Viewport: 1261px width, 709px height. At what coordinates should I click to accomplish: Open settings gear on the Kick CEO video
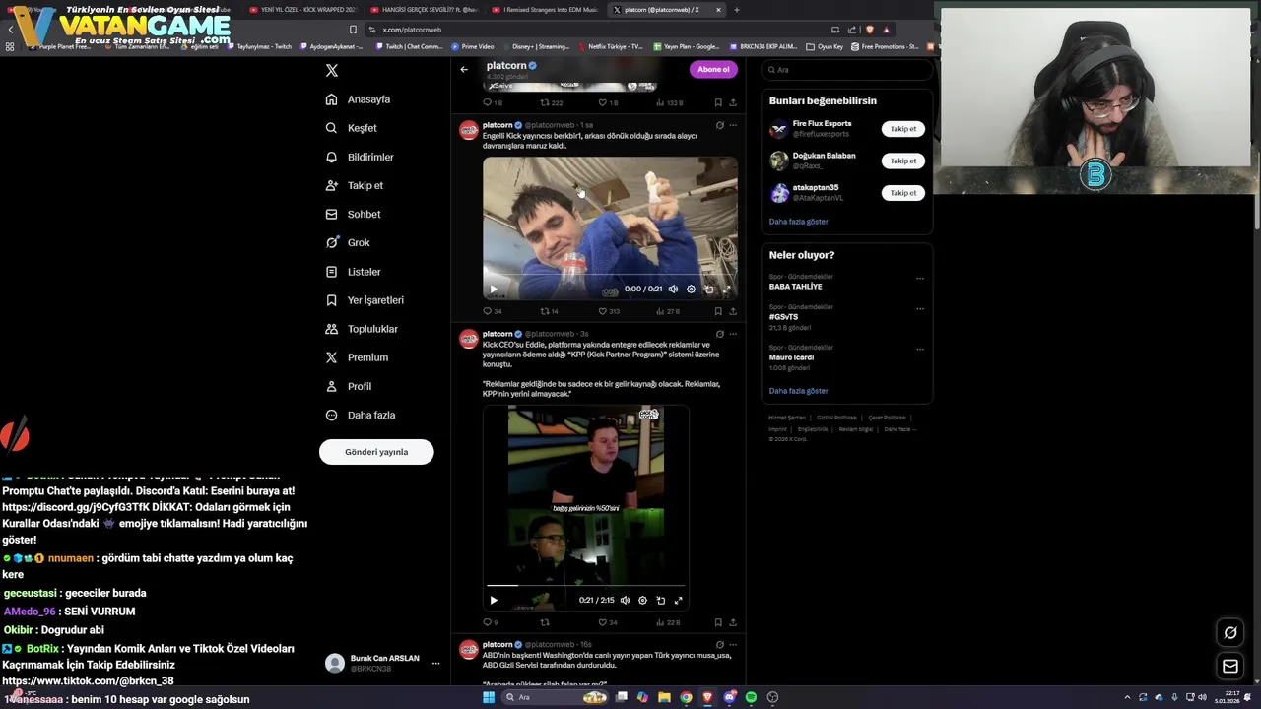642,600
